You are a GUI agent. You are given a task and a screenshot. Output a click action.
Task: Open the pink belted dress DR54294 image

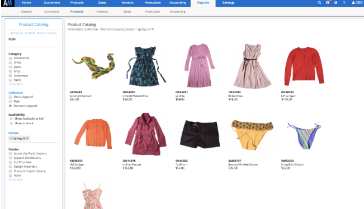click(x=252, y=66)
